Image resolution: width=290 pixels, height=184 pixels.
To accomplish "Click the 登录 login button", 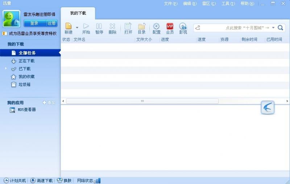I will (35, 23).
